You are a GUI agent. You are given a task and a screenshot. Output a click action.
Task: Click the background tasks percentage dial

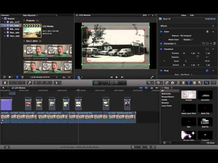click(x=96, y=83)
